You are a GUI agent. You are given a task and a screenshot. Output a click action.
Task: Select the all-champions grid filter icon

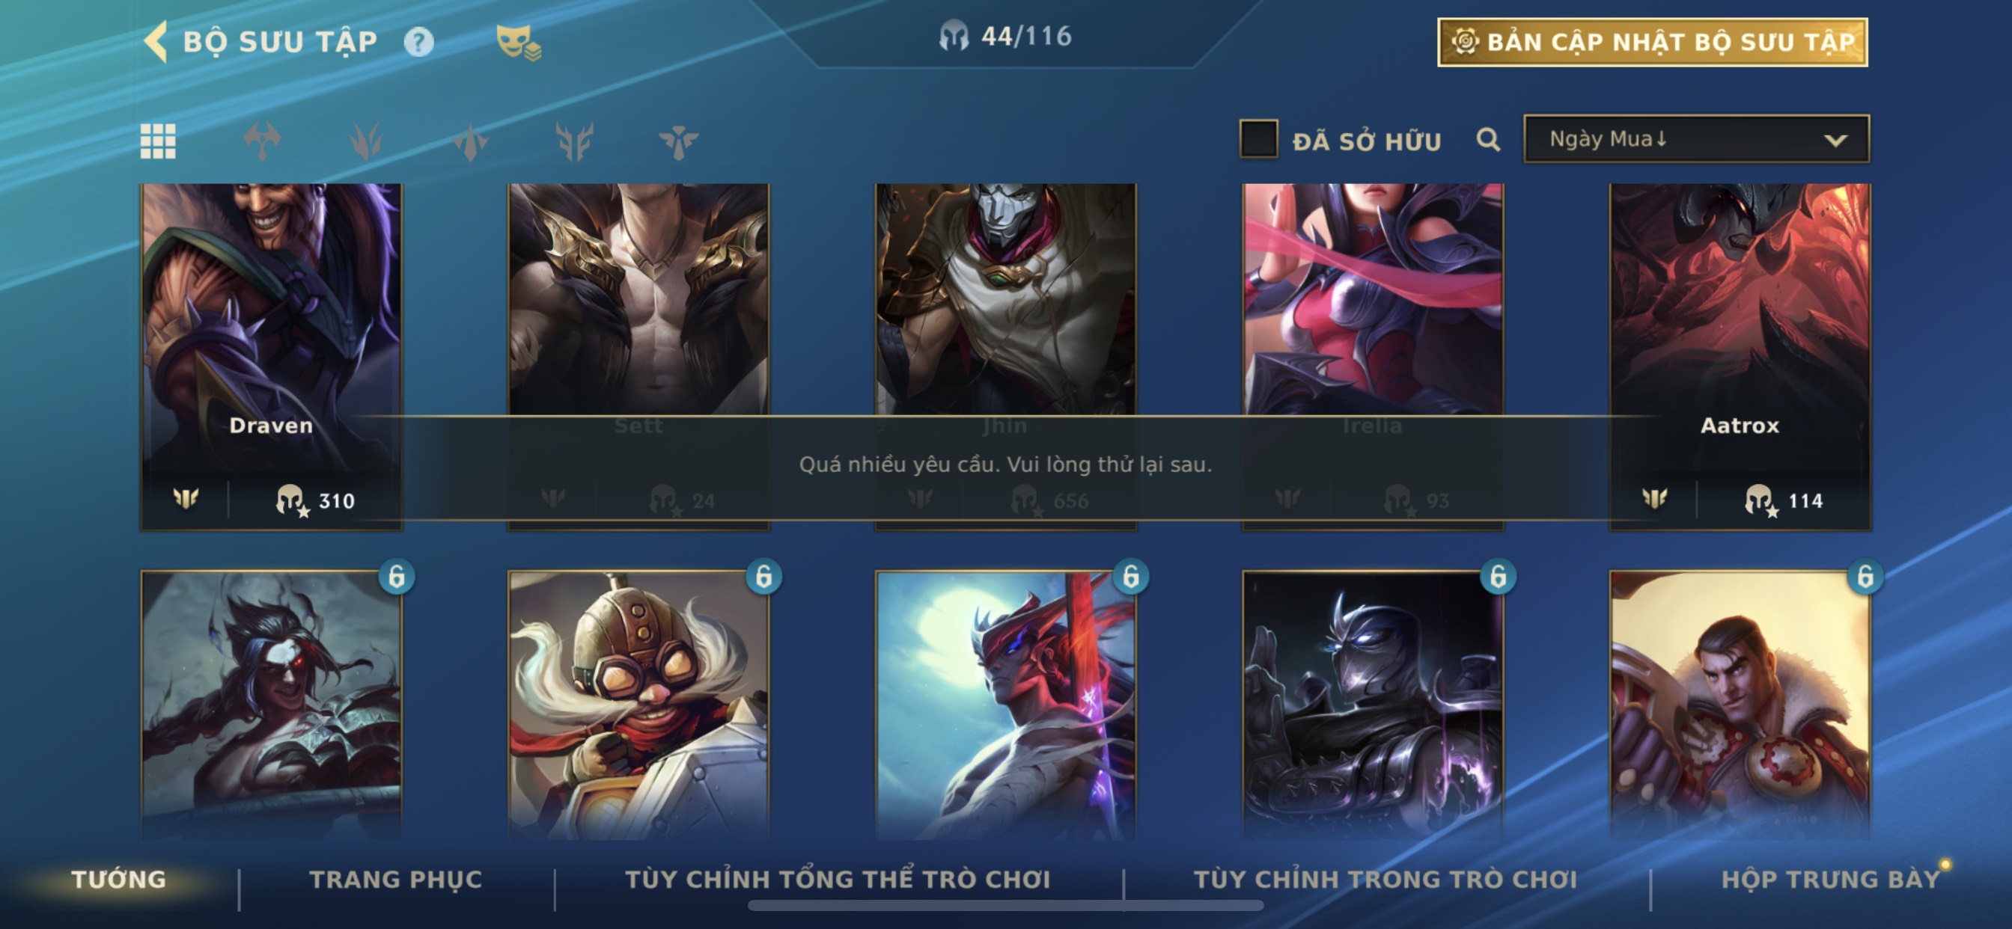158,141
